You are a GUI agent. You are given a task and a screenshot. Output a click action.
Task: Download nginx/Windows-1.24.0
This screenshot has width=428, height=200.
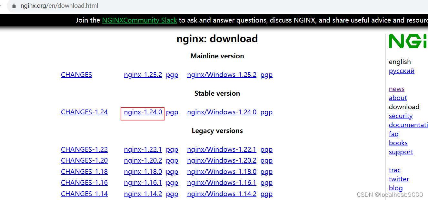click(222, 112)
